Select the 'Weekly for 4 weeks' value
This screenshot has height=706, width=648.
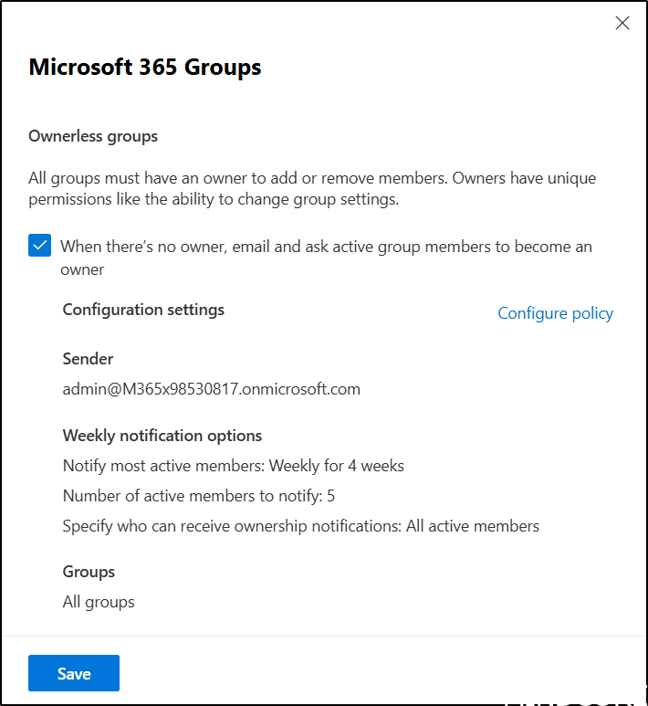(337, 466)
